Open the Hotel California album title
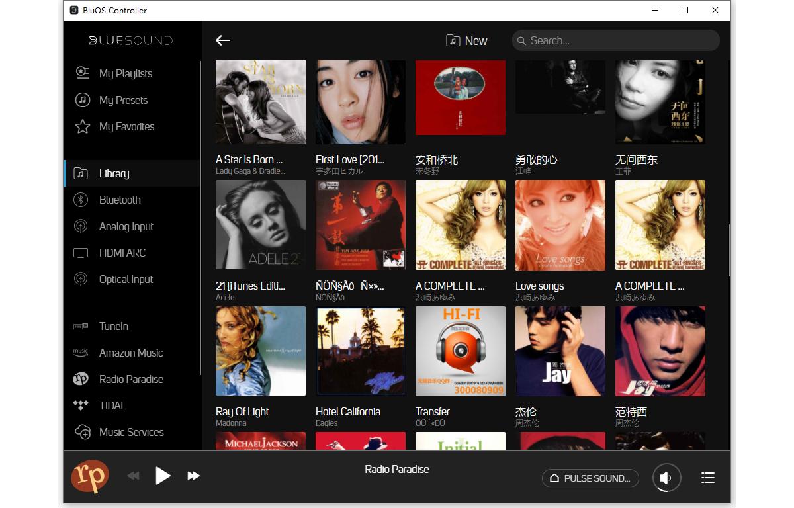 [x=348, y=411]
